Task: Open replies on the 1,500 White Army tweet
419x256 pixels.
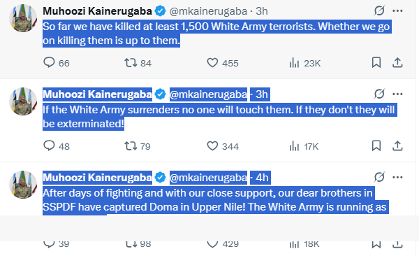Action: point(56,63)
